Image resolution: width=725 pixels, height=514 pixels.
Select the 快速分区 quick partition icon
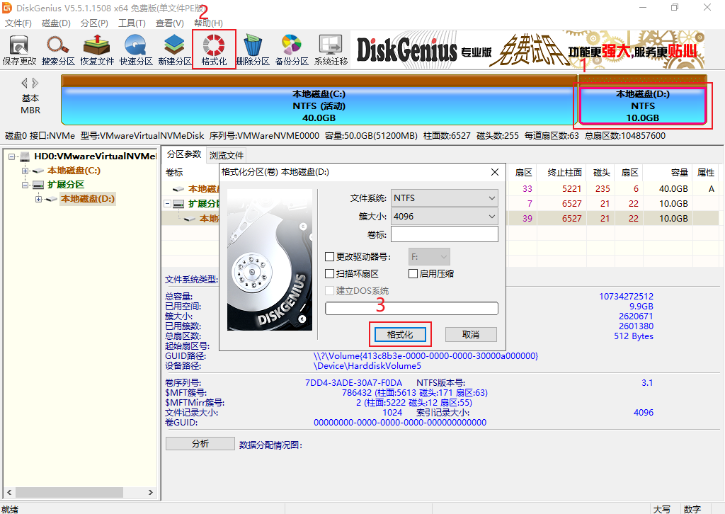click(135, 50)
